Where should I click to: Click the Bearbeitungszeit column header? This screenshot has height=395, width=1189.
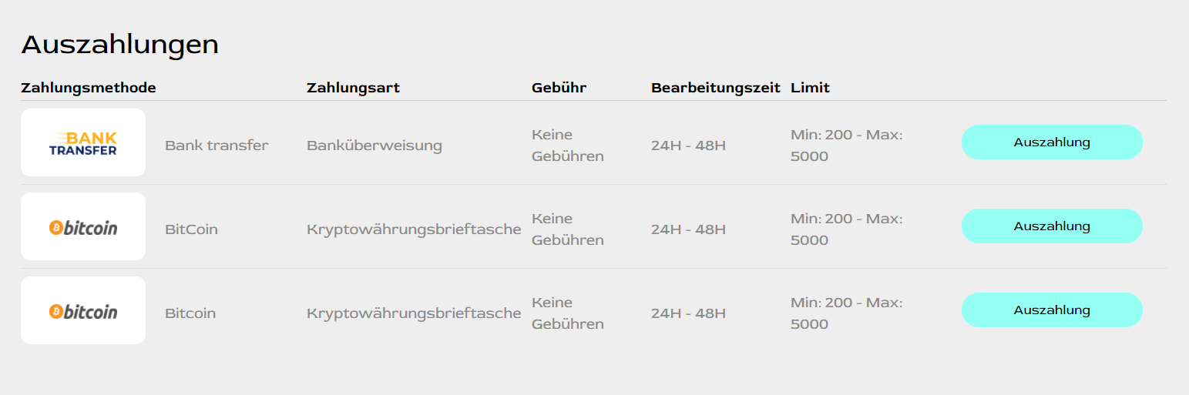coord(716,88)
